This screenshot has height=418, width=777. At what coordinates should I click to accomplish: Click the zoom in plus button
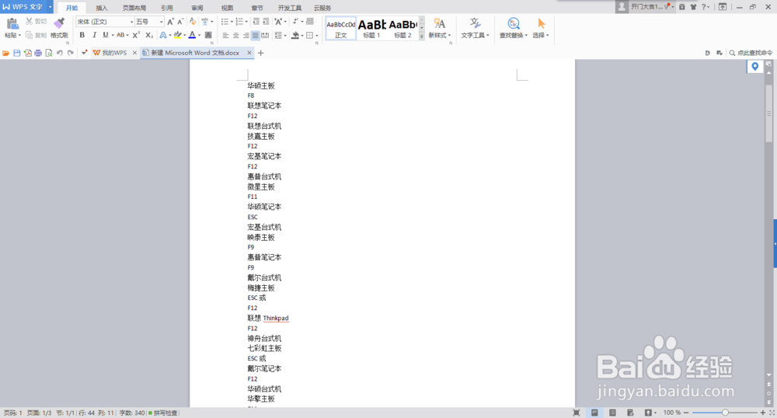pyautogui.click(x=763, y=413)
